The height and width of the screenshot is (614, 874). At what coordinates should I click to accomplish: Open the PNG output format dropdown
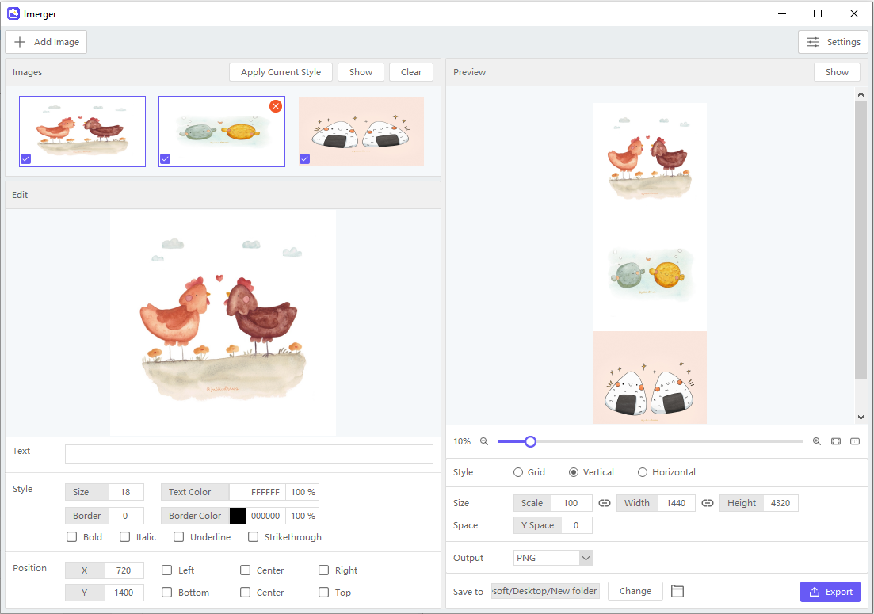553,558
